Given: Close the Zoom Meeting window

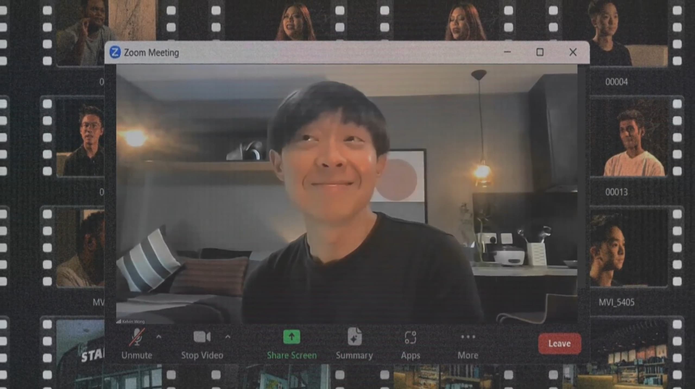Looking at the screenshot, I should (x=573, y=52).
